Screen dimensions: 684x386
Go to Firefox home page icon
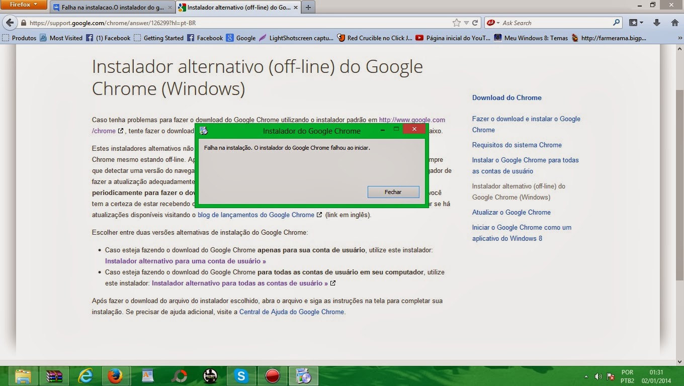coord(675,23)
